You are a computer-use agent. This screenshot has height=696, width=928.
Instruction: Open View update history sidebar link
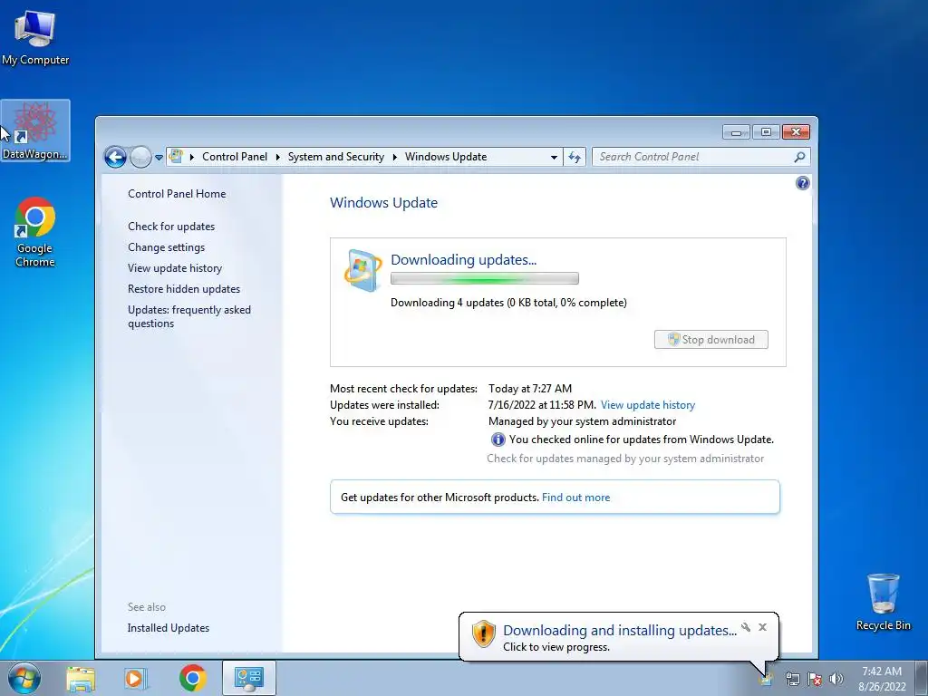tap(175, 268)
